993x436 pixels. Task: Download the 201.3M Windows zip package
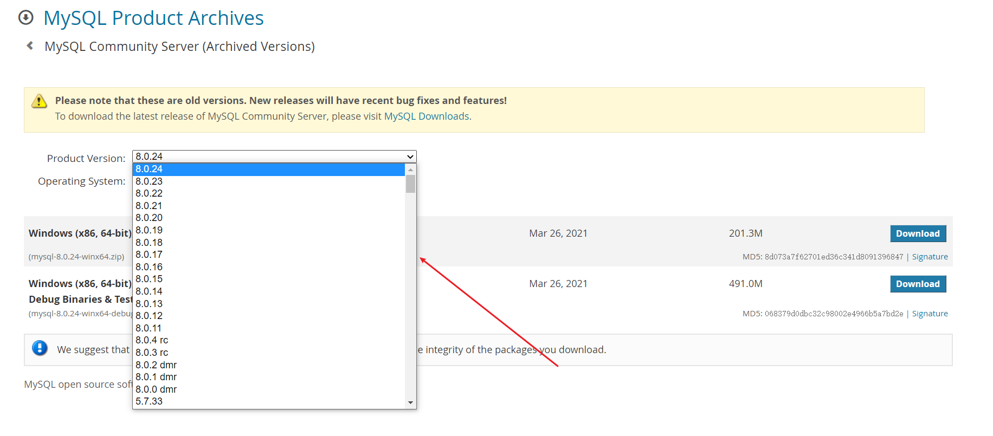pyautogui.click(x=918, y=233)
